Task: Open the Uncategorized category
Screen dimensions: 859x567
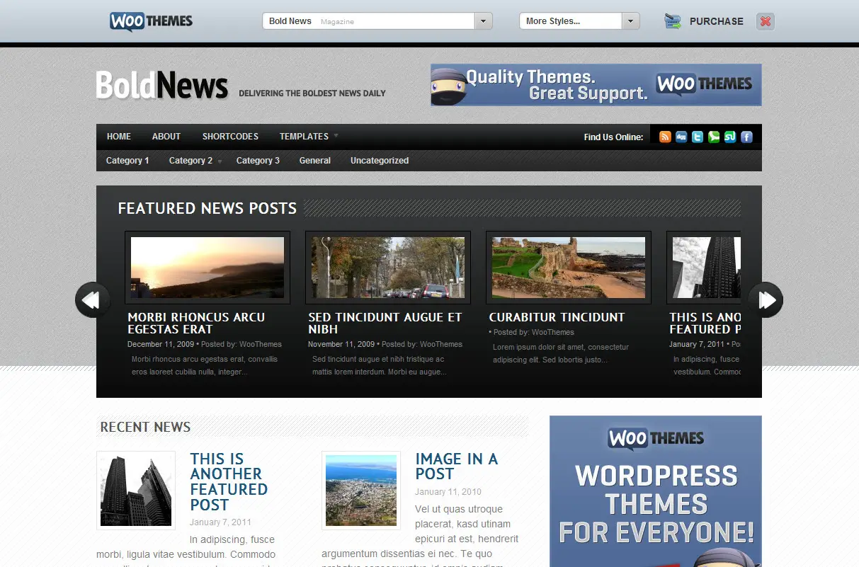Action: (380, 161)
